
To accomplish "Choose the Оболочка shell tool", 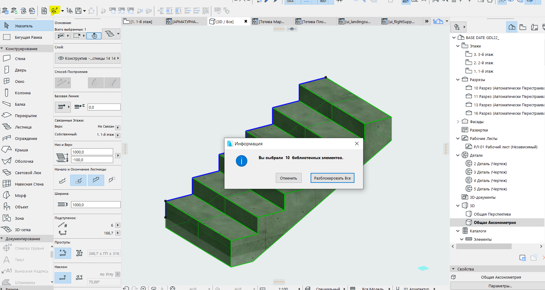I will [x=27, y=161].
